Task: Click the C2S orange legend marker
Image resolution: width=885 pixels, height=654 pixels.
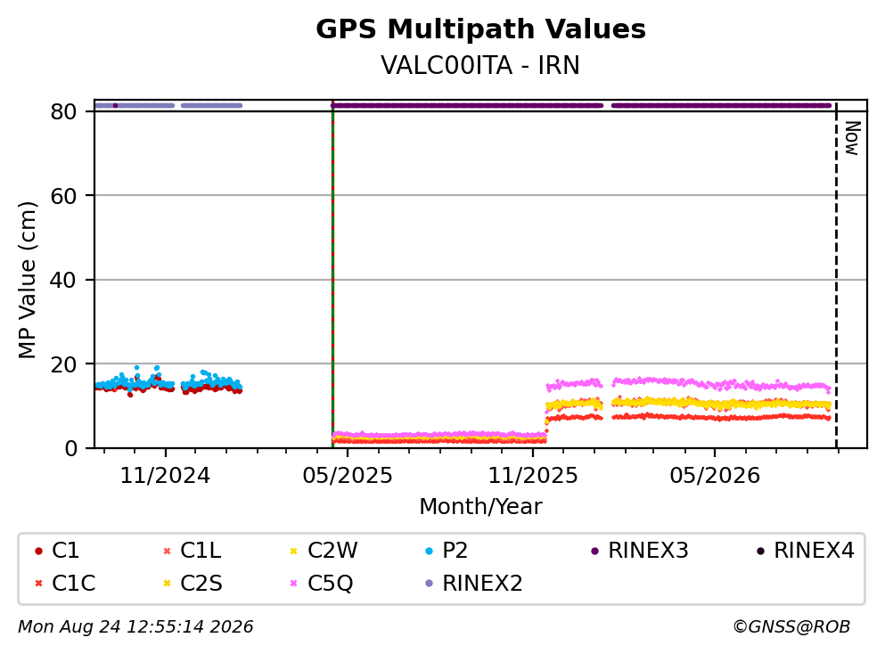Action: [x=167, y=583]
